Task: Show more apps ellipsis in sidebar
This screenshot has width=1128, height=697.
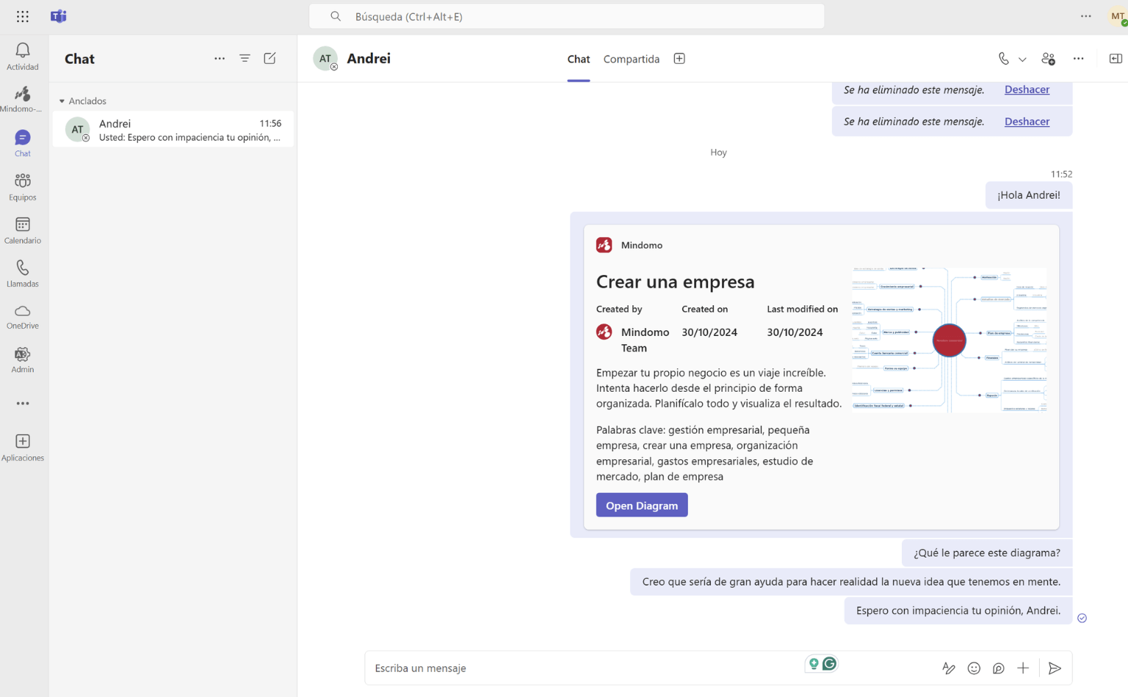Action: (23, 404)
